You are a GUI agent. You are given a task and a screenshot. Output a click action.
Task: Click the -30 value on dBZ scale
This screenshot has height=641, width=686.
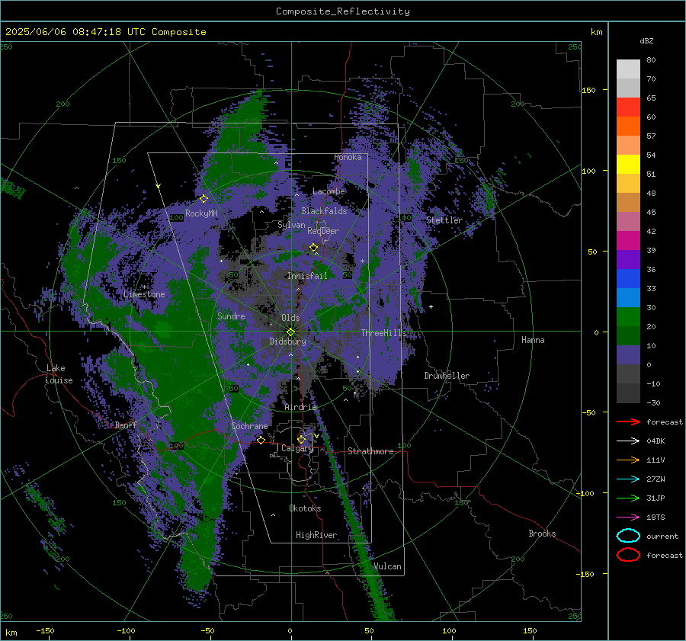(653, 402)
